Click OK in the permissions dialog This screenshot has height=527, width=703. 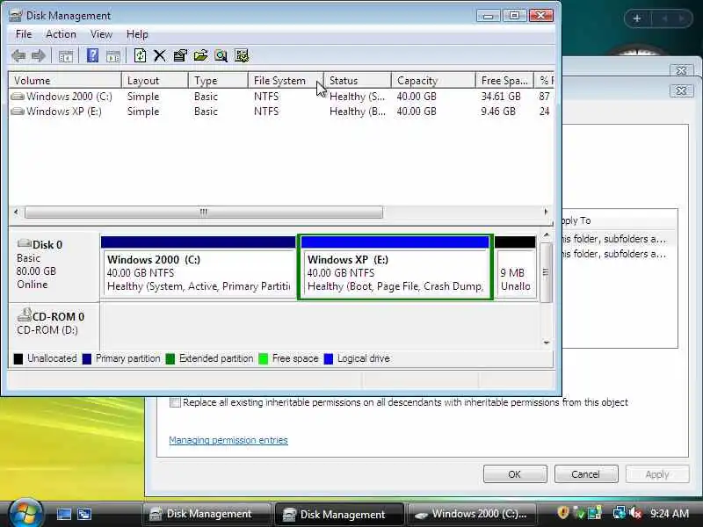(x=515, y=474)
